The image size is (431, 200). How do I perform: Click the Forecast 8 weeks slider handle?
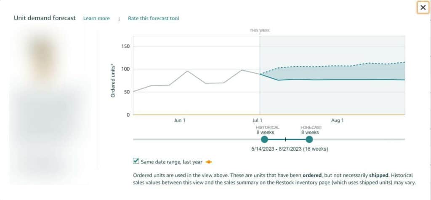point(309,139)
